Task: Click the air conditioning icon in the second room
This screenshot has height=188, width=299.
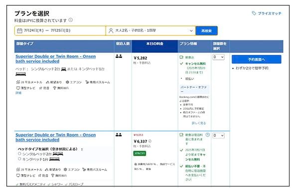Action: 65,169
